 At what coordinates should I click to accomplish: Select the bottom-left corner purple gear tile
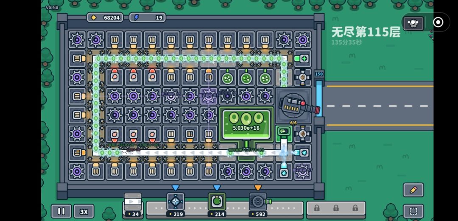pos(77,171)
